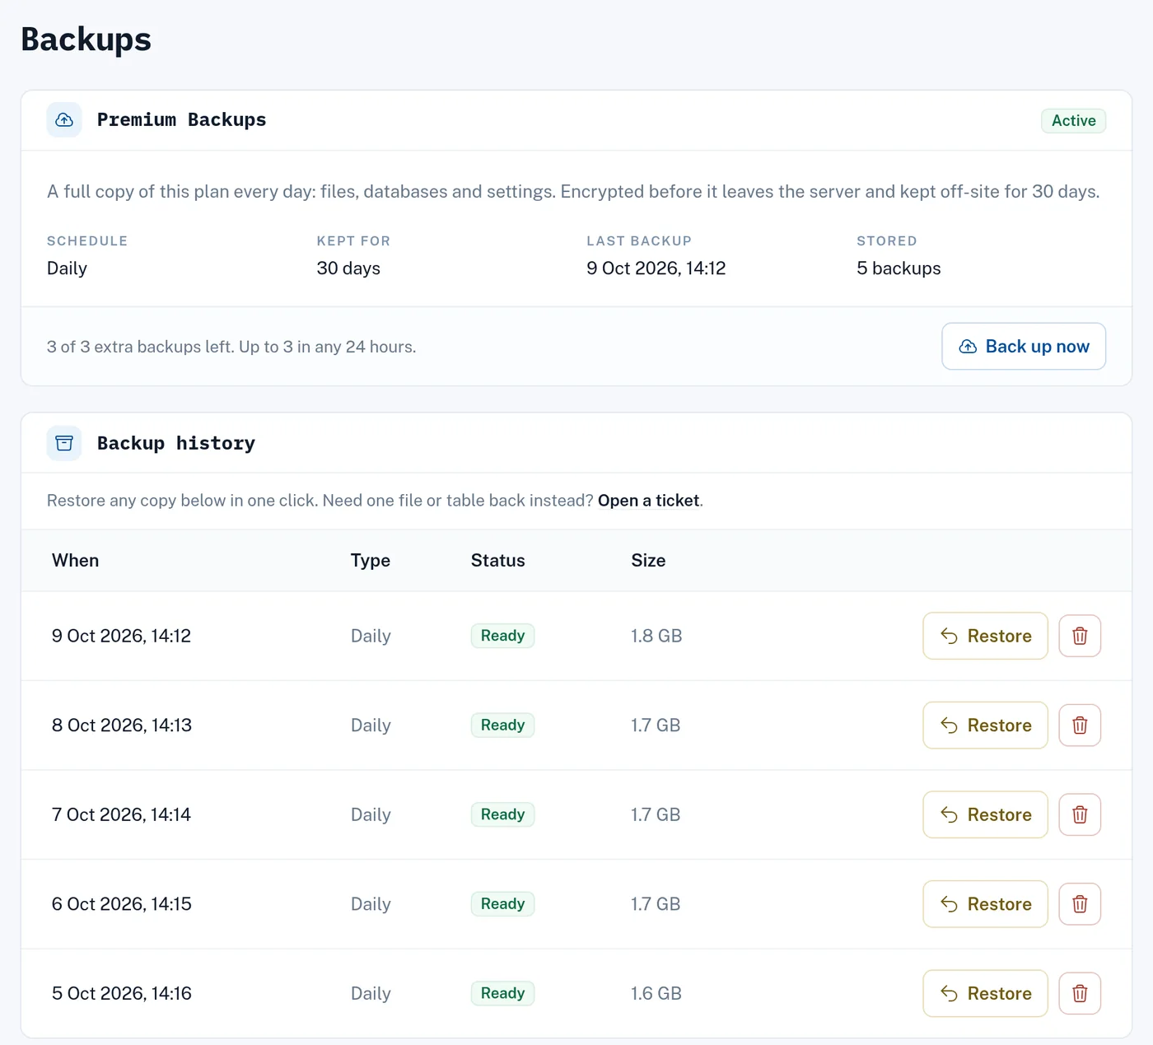The width and height of the screenshot is (1153, 1045).
Task: Click the Size column header
Action: click(648, 561)
